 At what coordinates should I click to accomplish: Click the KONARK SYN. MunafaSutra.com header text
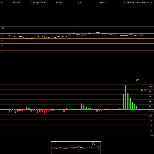[138, 2]
